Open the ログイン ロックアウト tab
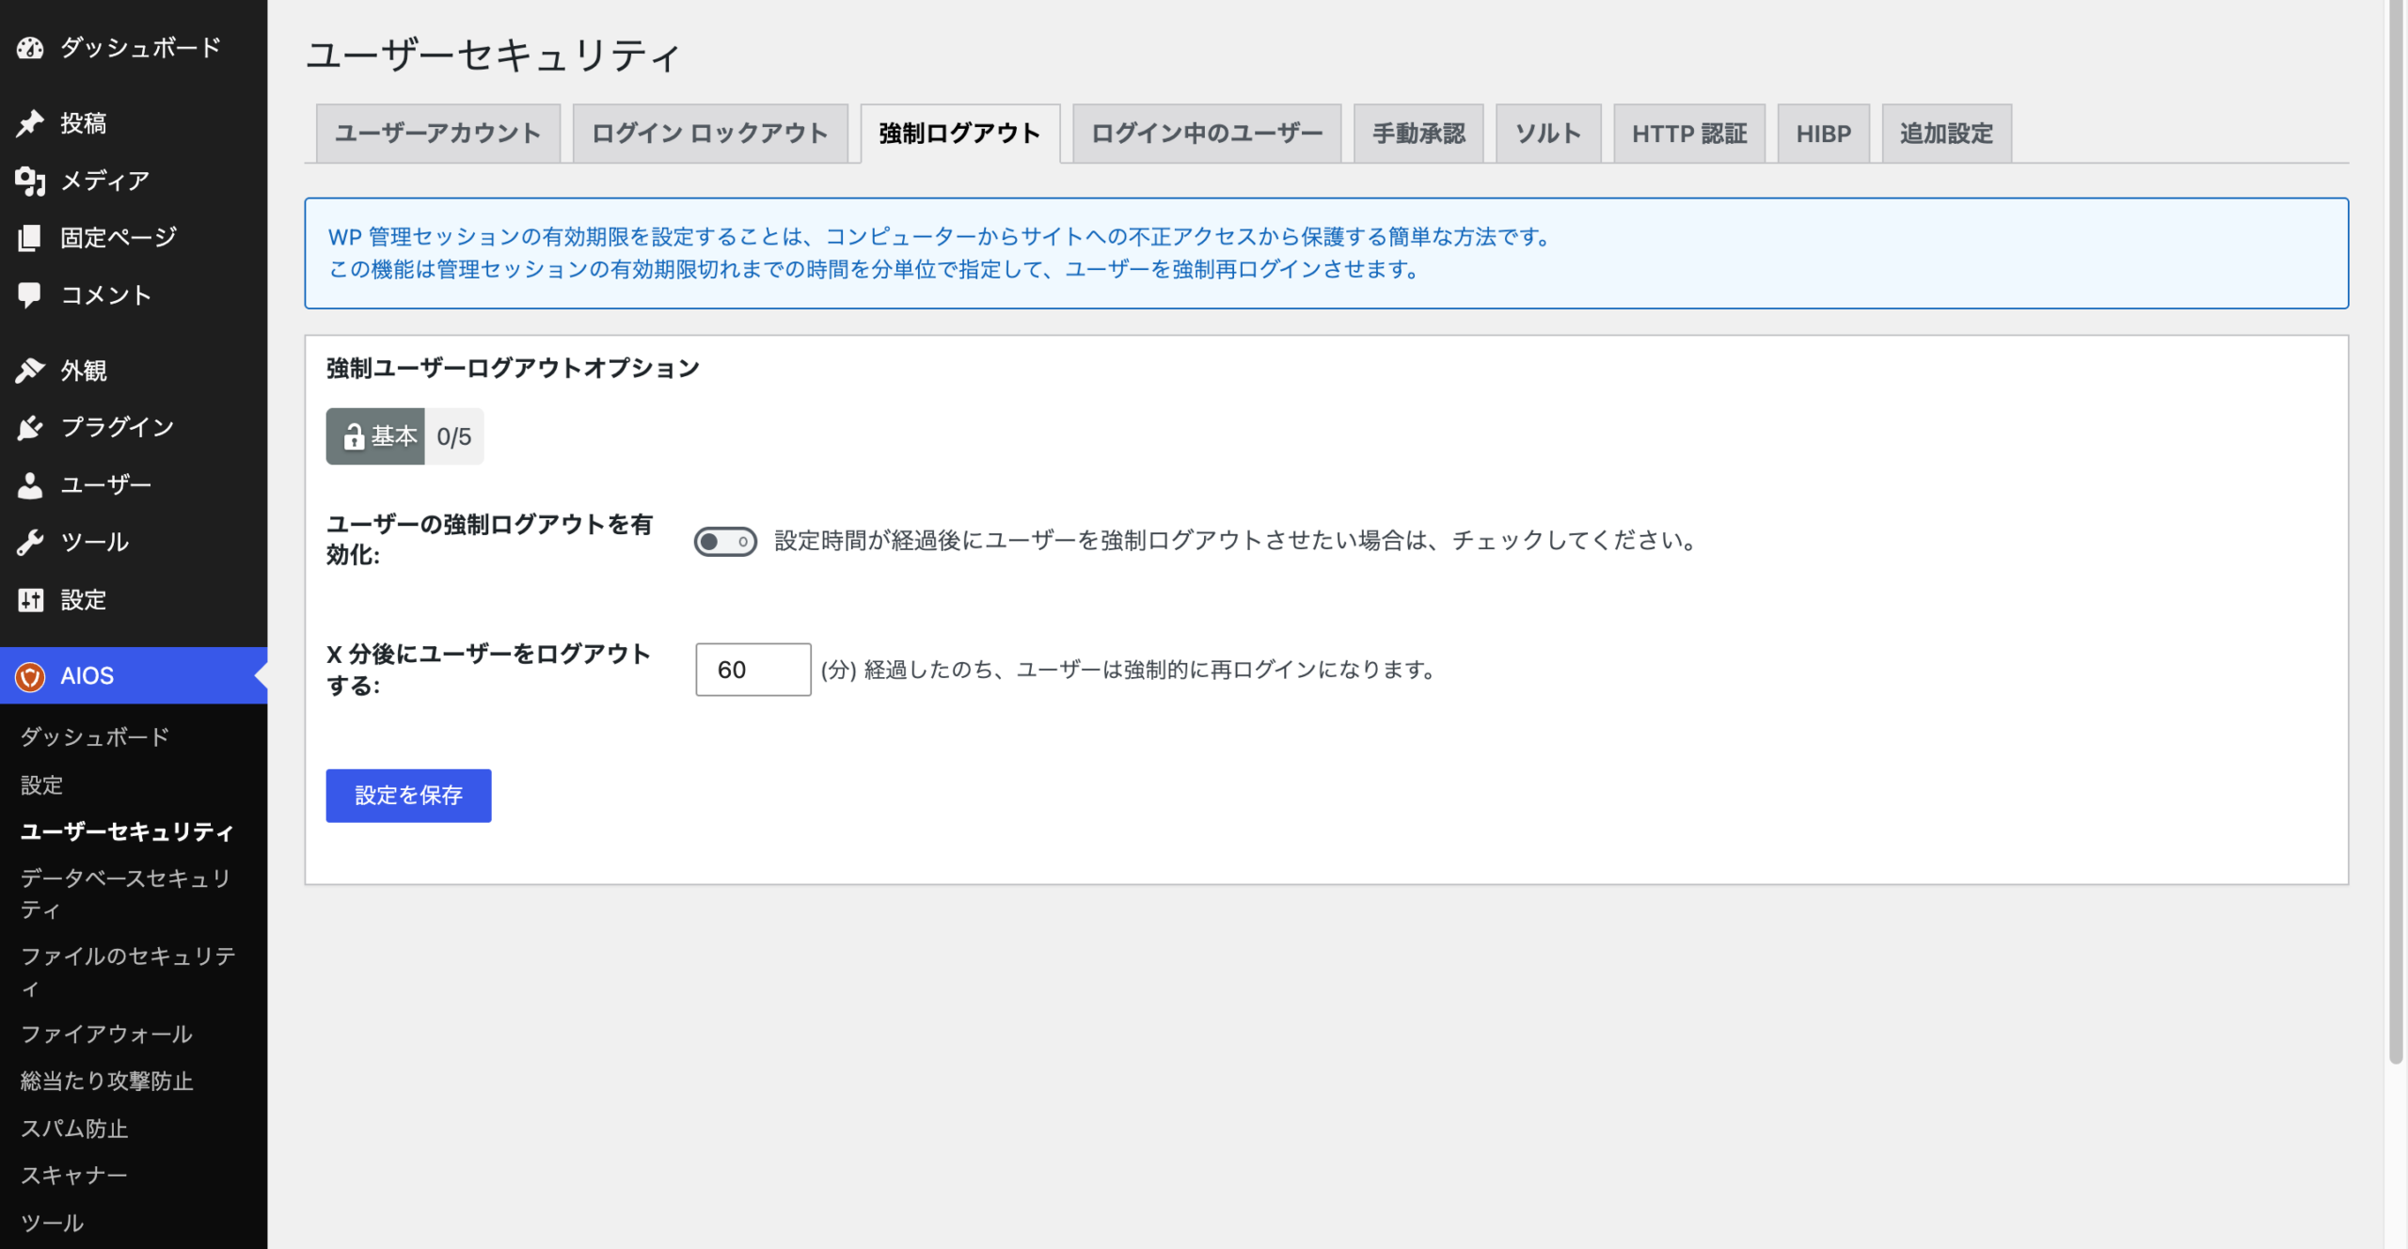2408x1249 pixels. pos(710,134)
